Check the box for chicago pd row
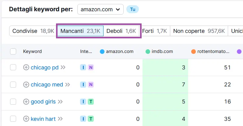Screen dimensions: 243x126 pyautogui.click(x=13, y=68)
